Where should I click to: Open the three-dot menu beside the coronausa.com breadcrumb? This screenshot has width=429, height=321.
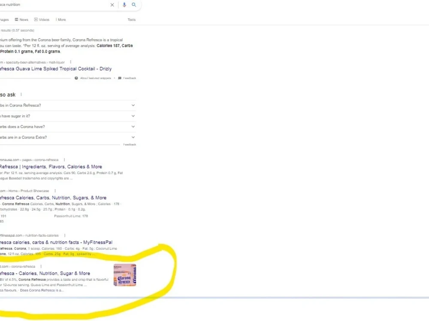64,160
